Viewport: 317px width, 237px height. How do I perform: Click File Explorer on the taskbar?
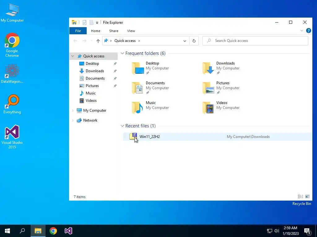pyautogui.click(x=38, y=231)
